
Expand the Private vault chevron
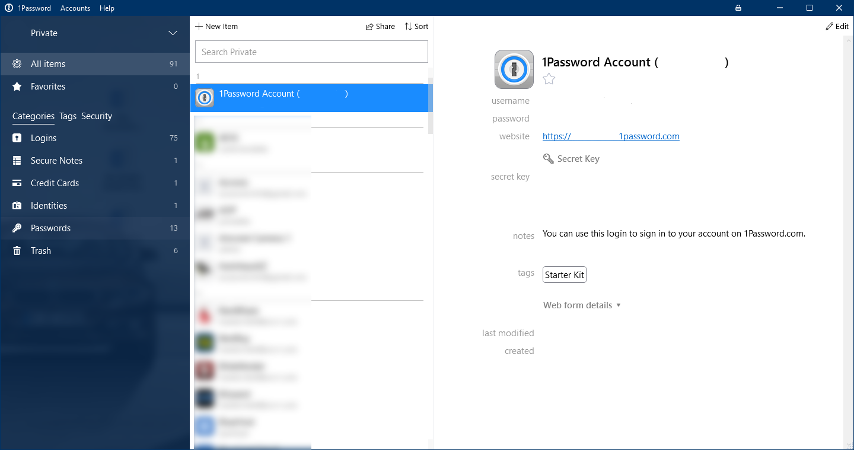pos(173,33)
